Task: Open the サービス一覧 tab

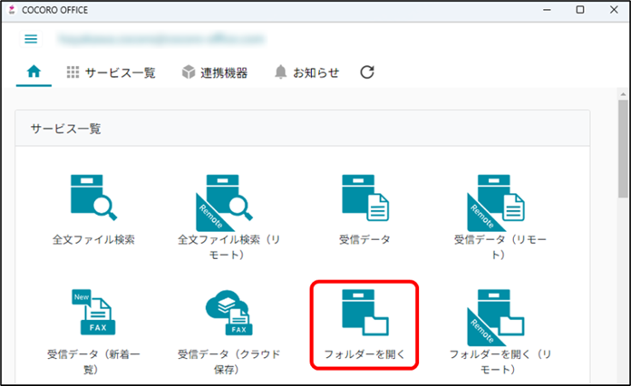Action: tap(112, 72)
